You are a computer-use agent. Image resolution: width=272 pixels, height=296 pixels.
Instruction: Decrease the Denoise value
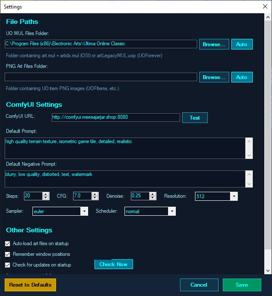(x=153, y=198)
